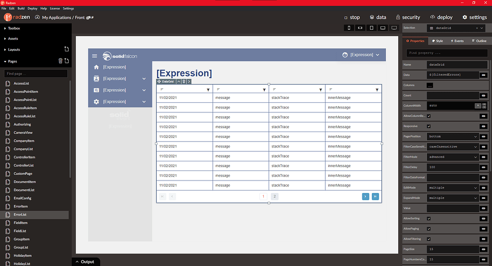Delete selected page using trash icon
This screenshot has width=492, height=266.
60,61
